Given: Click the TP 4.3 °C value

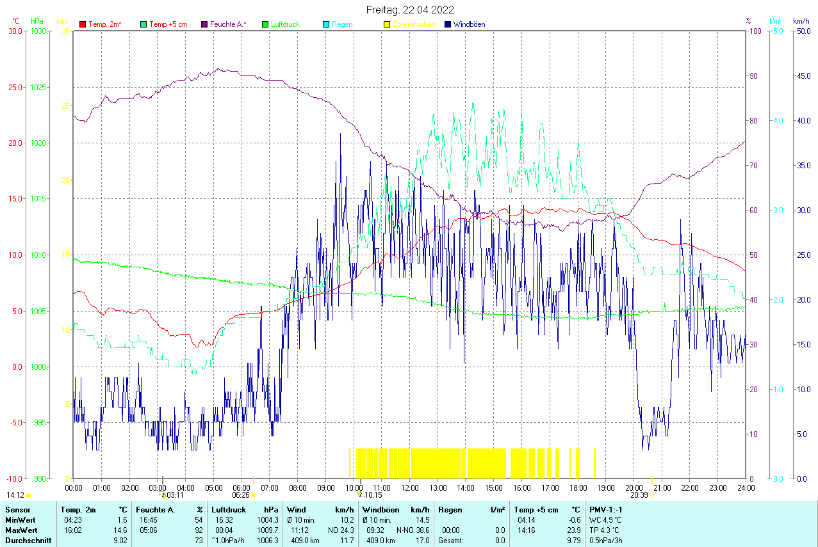Looking at the screenshot, I should [605, 530].
